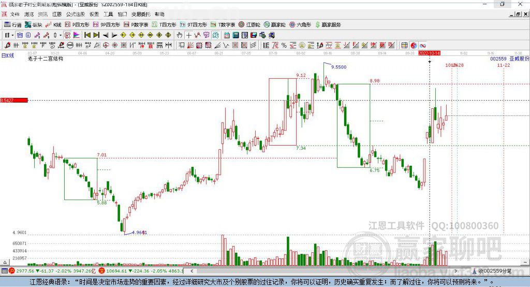This screenshot has width=530, height=287.
Task: Select the spiral drawing tool
Action: coord(52,46)
